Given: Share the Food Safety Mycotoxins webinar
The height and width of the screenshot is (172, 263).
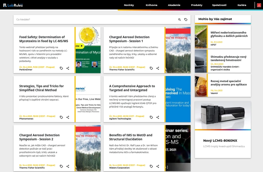Looking at the screenshot, I should [x=68, y=68].
